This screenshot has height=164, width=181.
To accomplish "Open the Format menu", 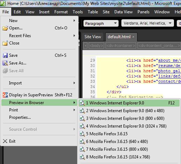I will tap(61, 12).
